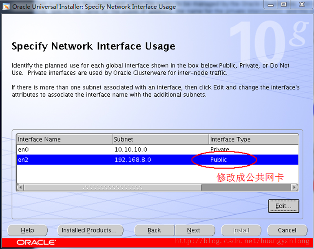Open the Help button
Image resolution: width=314 pixels, height=249 pixels.
[27, 230]
